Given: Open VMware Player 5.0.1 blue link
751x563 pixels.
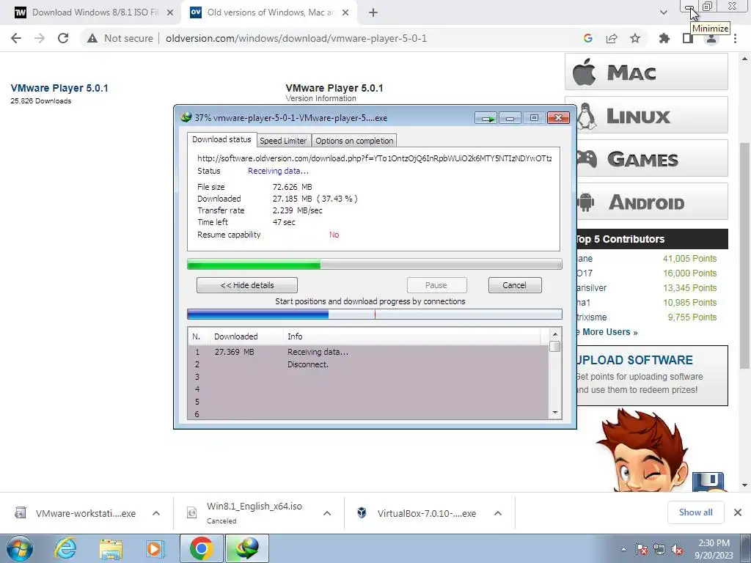Looking at the screenshot, I should (x=59, y=88).
